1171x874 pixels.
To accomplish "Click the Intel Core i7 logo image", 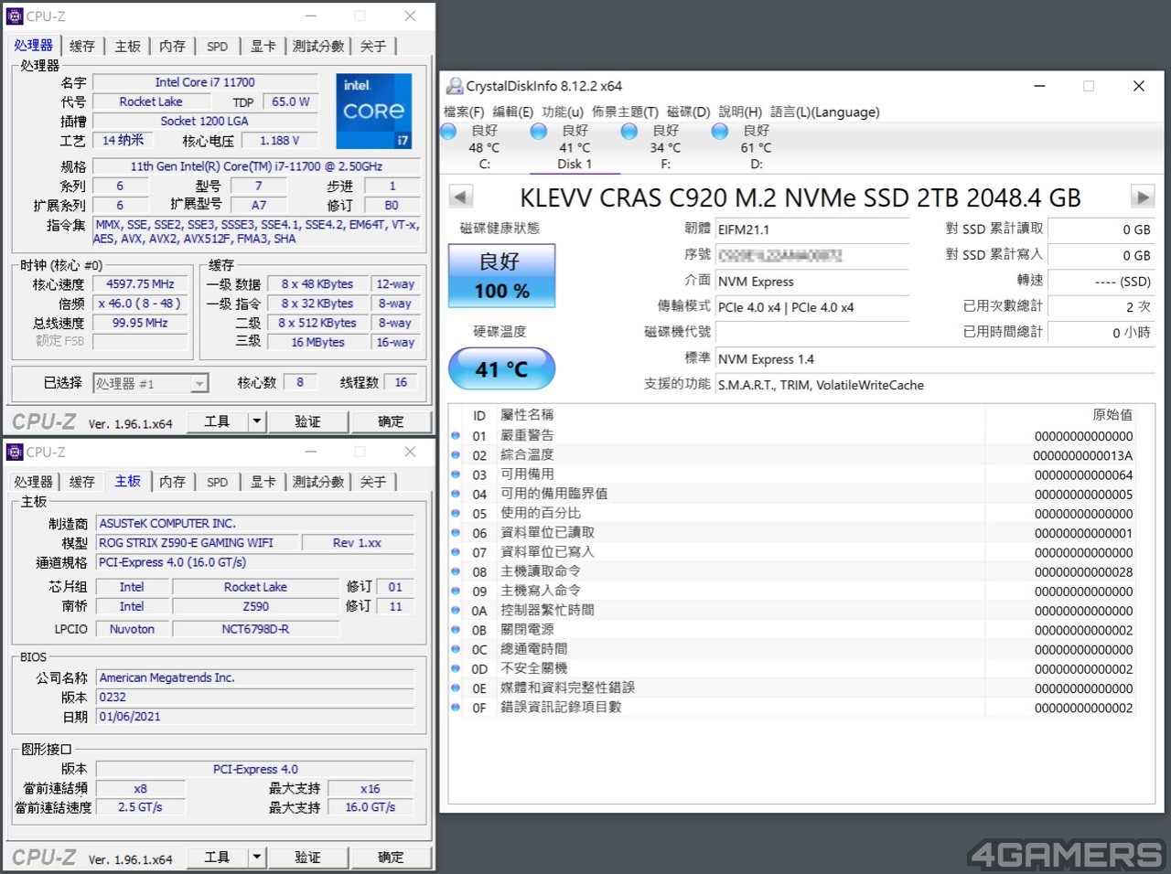I will coord(373,111).
